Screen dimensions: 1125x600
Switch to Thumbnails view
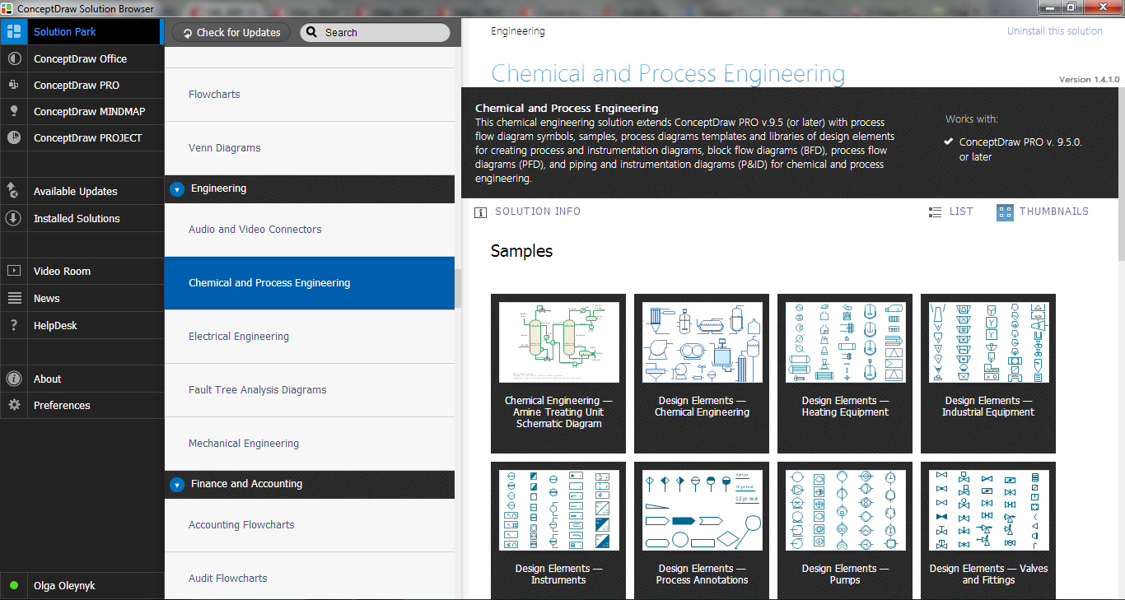pos(1043,212)
